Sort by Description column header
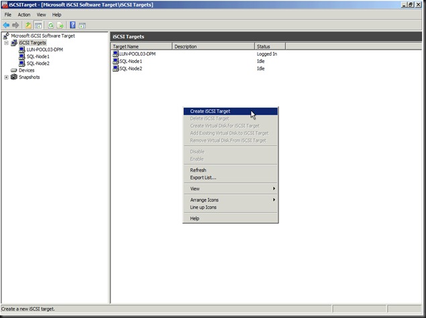Screen dimensions: 426x318 click(213, 46)
